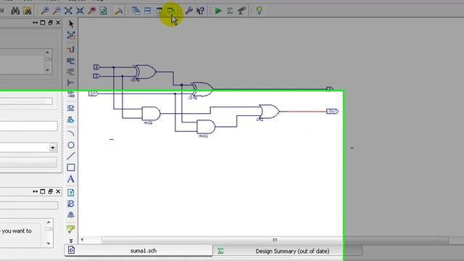The height and width of the screenshot is (261, 464).
Task: Click the Cascade windows icon
Action: (136, 11)
